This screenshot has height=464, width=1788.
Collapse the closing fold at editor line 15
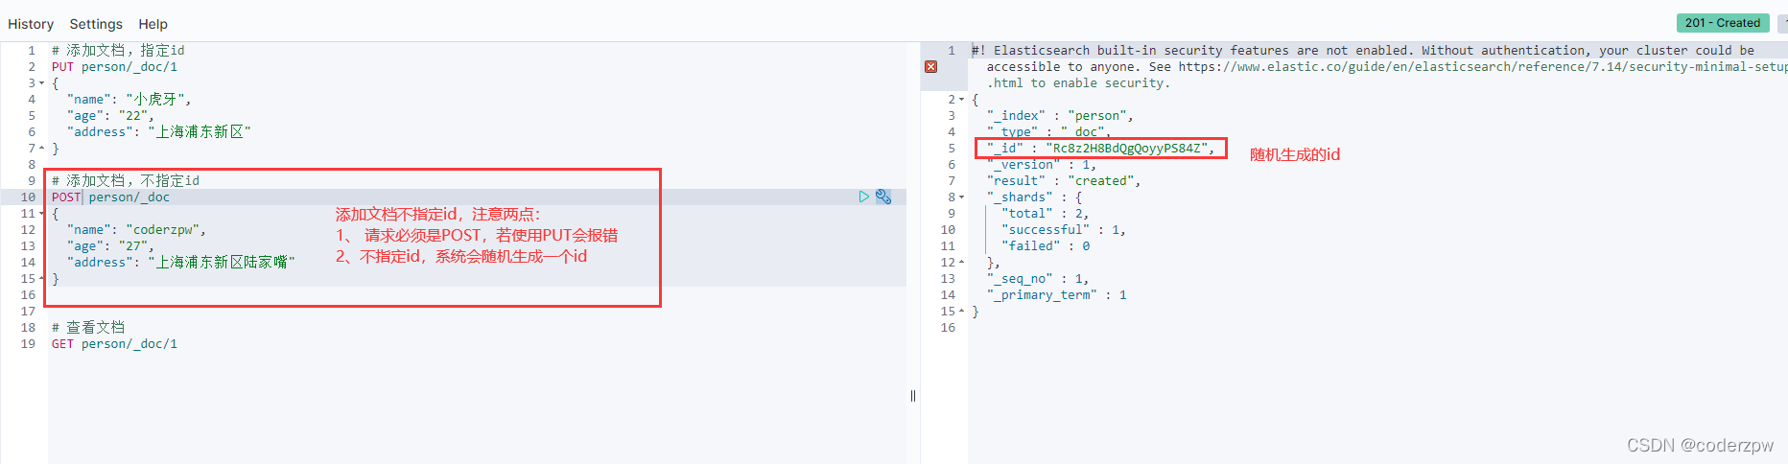point(42,279)
